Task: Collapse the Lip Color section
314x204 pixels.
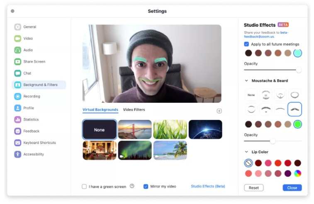Action: click(x=246, y=152)
